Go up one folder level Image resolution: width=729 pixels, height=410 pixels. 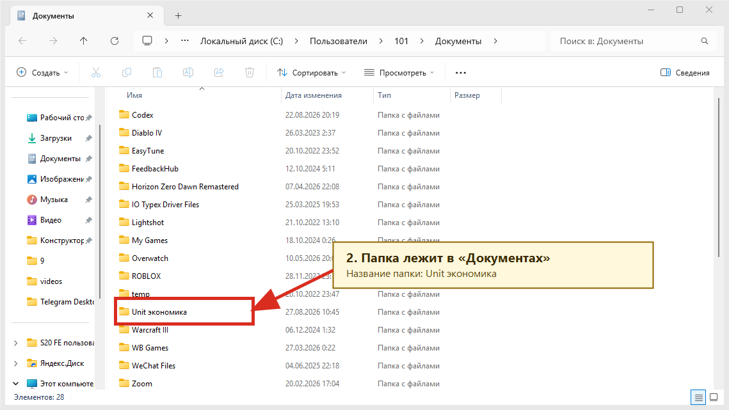tap(84, 41)
